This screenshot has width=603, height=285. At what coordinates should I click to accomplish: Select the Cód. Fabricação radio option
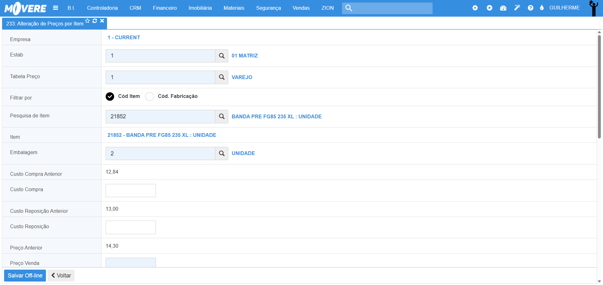coord(150,96)
